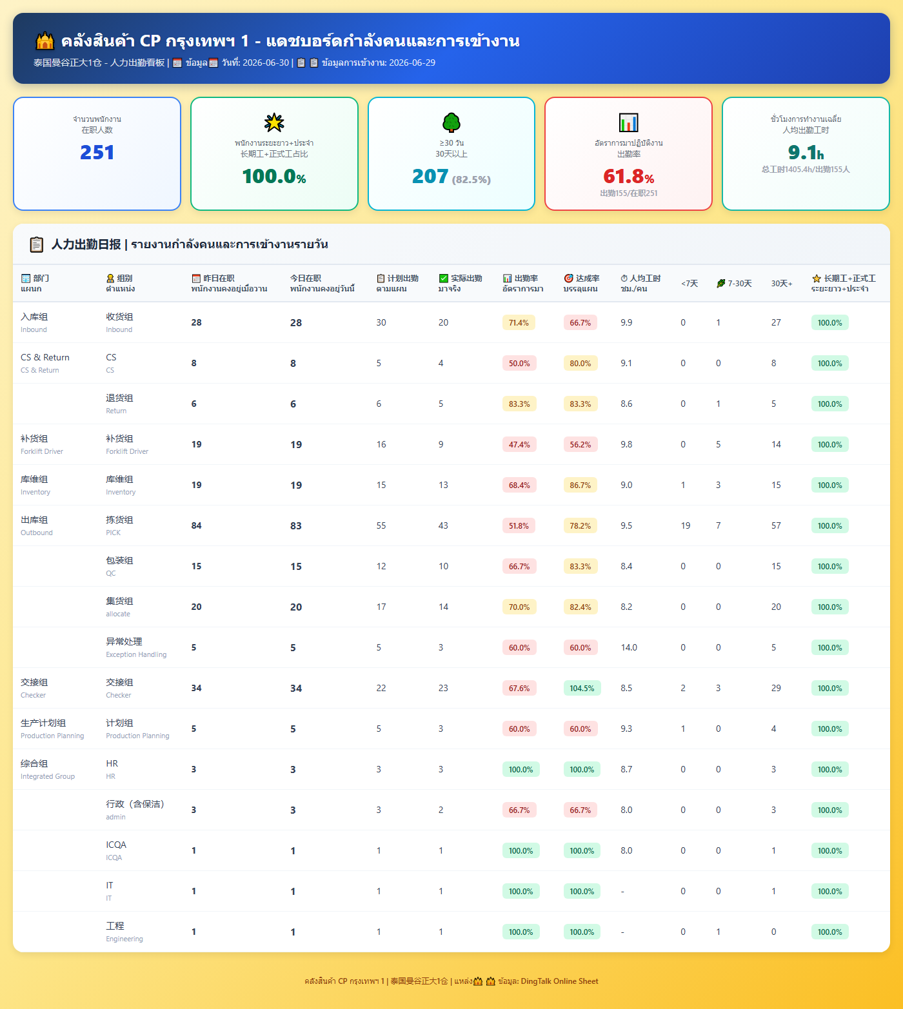Click the 100.0% 长期工 badge in Engineering row

(x=830, y=932)
